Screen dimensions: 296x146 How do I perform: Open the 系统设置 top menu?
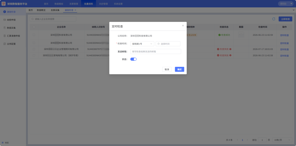pyautogui.click(x=118, y=4)
